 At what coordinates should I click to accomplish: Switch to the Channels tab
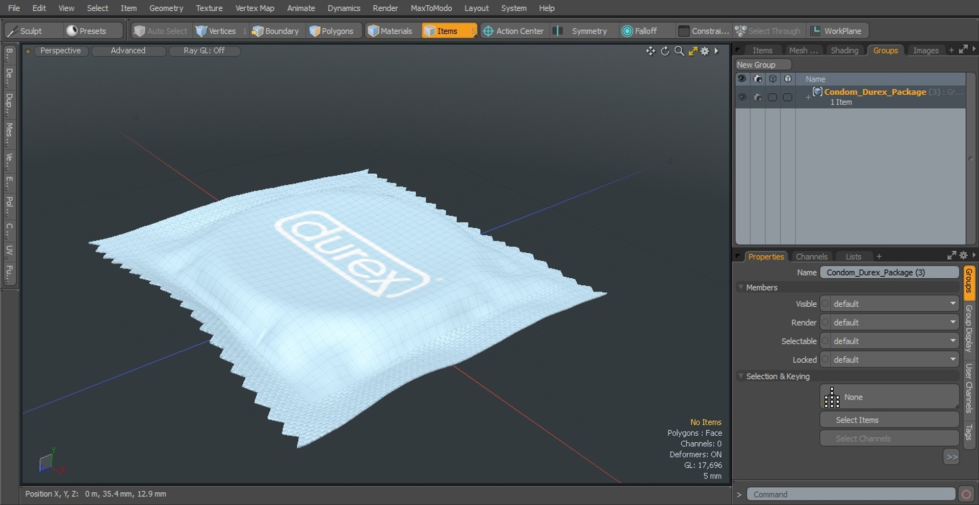point(811,257)
